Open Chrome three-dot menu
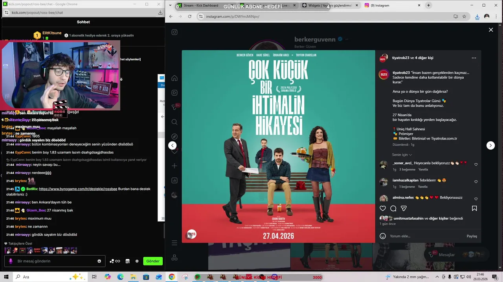The height and width of the screenshot is (282, 503). pyautogui.click(x=496, y=16)
